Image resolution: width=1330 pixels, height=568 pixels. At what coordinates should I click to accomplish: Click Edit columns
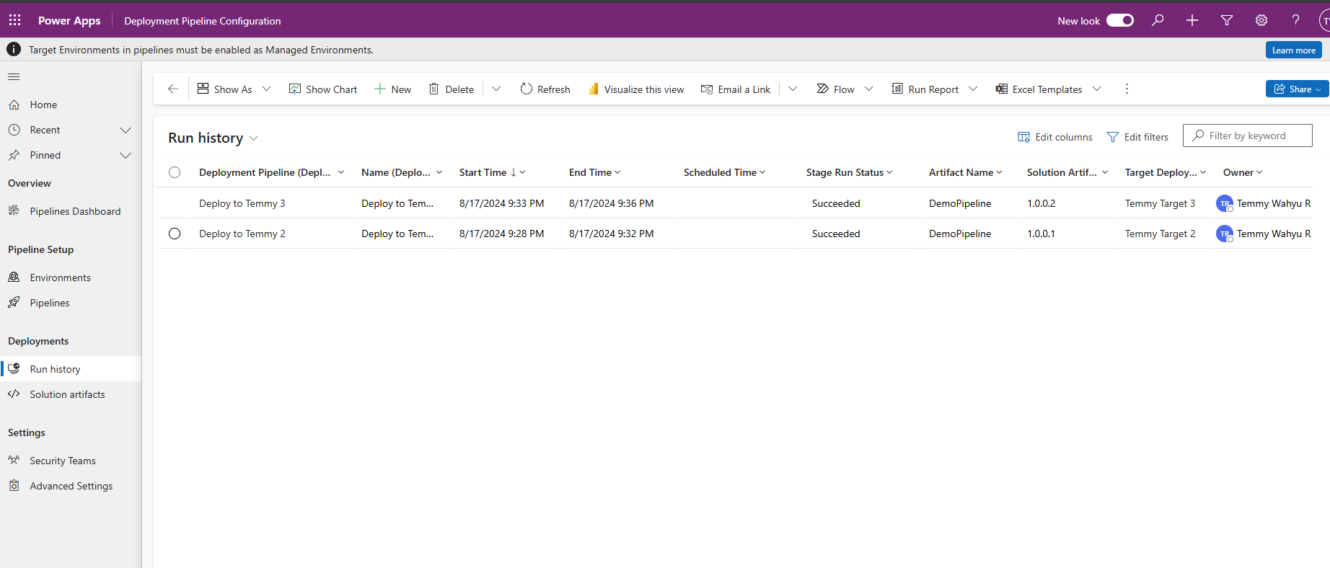click(1054, 137)
